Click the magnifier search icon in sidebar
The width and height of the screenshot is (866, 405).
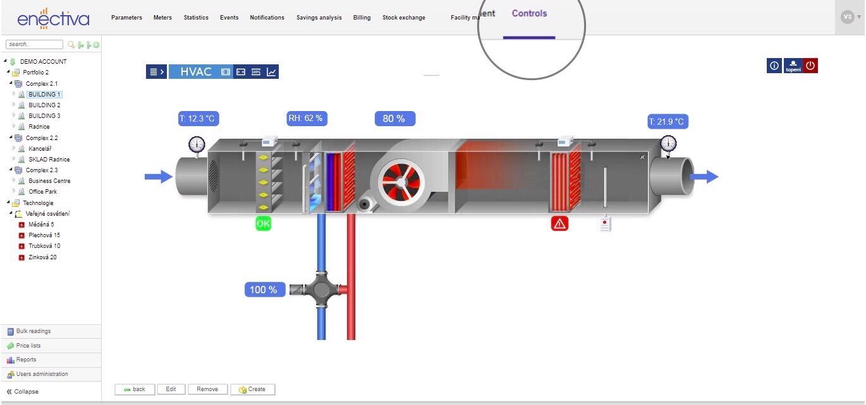[71, 45]
